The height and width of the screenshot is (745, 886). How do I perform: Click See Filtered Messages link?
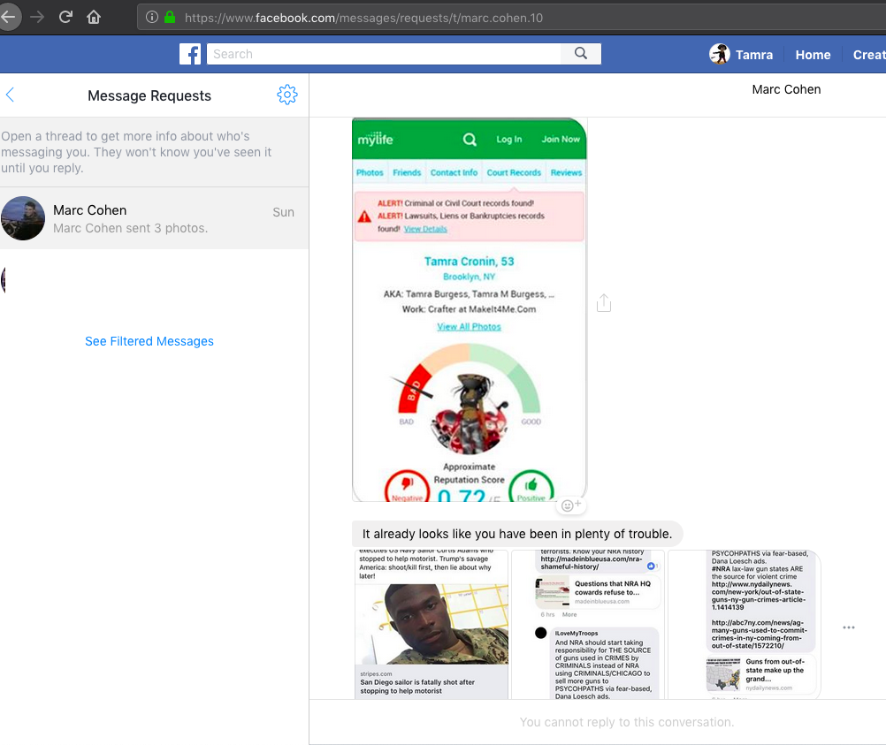tap(149, 341)
